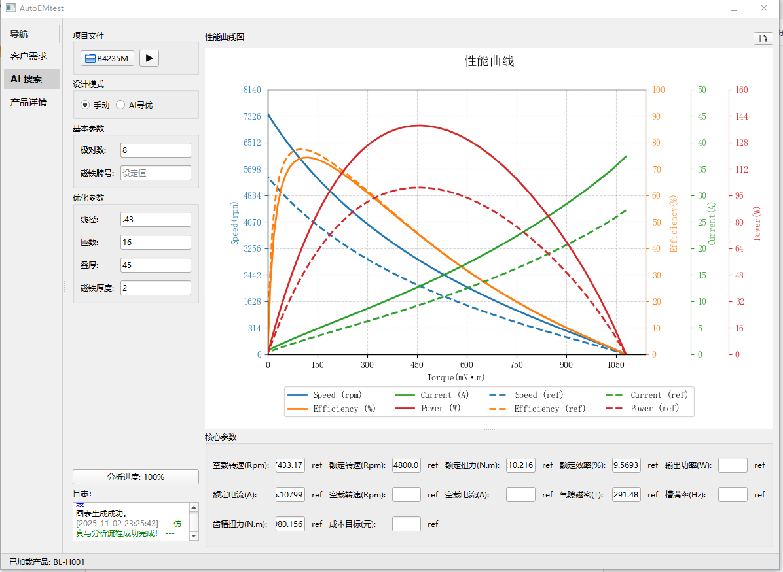Open the B4235M project file
783x572 pixels.
point(107,58)
